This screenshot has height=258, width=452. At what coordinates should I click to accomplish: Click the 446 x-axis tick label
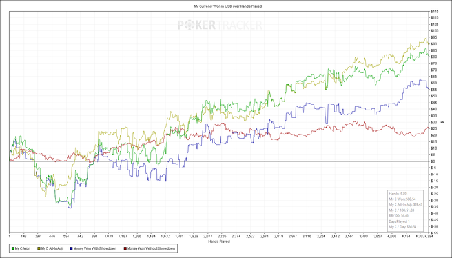tap(52, 237)
